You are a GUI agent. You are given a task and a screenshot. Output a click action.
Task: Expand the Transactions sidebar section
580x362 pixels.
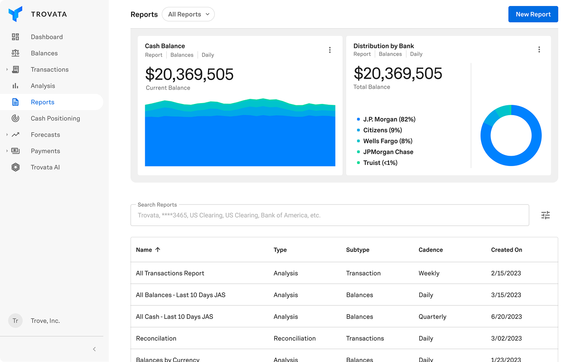tap(8, 69)
